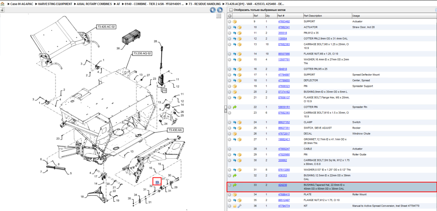Click blue arrow icon for ref 27 GROMMET
437x211 pixels.
tap(235, 139)
